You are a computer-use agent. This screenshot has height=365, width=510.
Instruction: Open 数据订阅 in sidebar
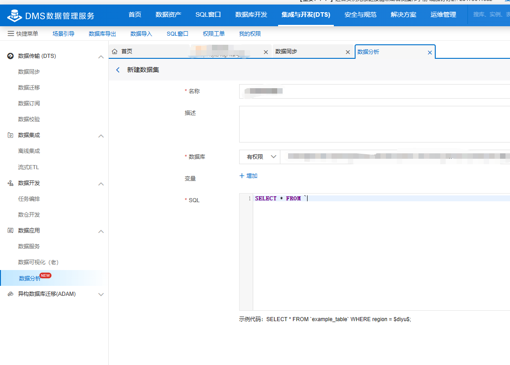coord(29,104)
